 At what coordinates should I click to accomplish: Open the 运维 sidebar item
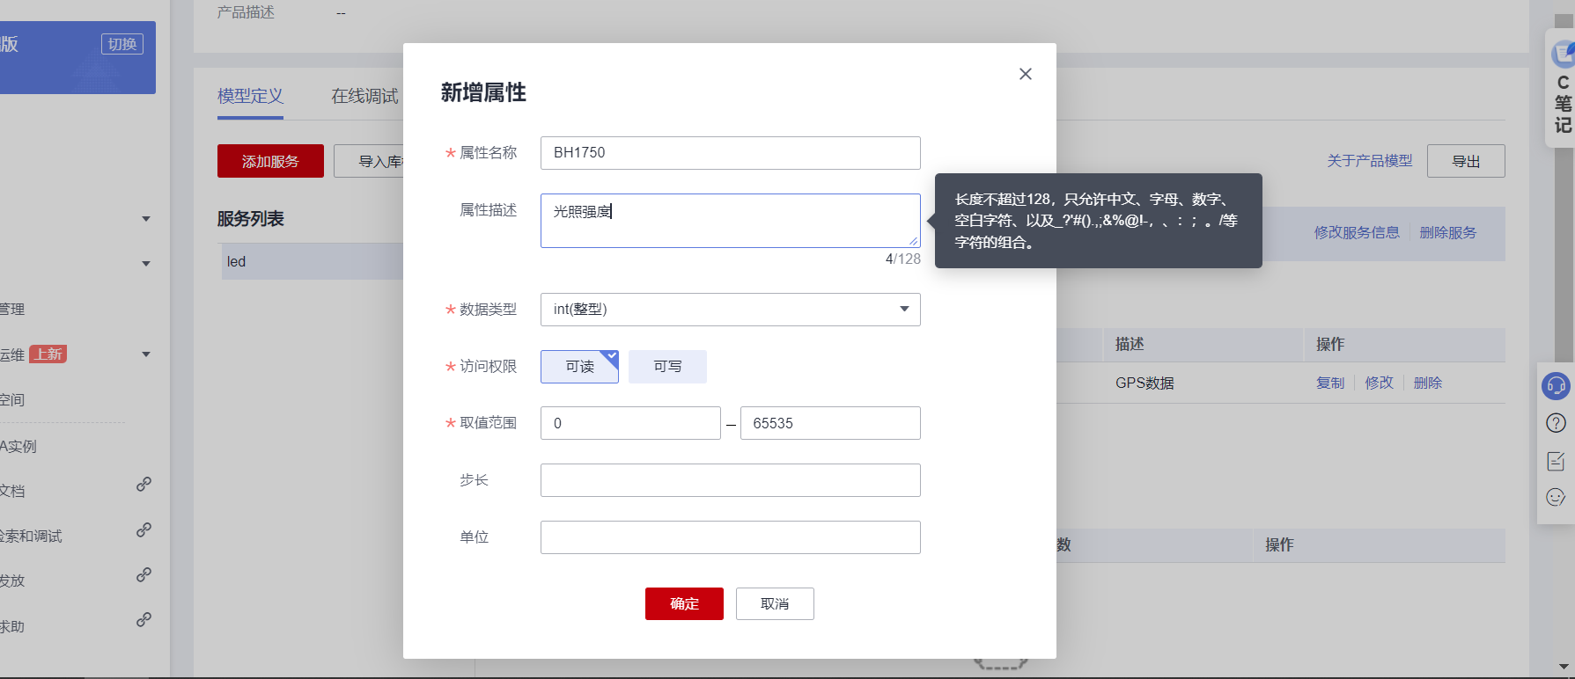12,354
